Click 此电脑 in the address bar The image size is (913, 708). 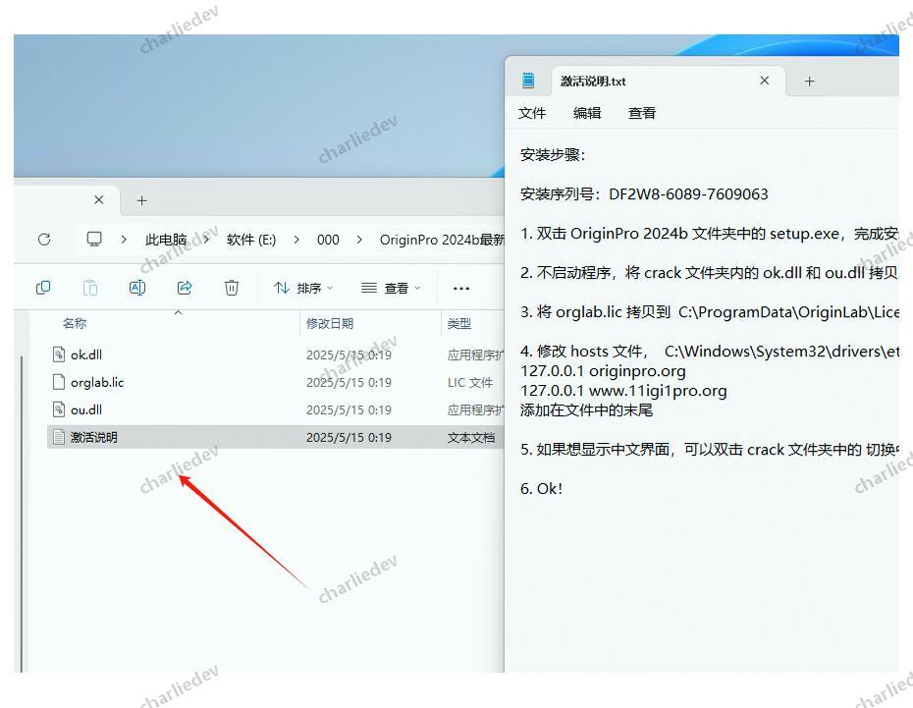click(166, 240)
